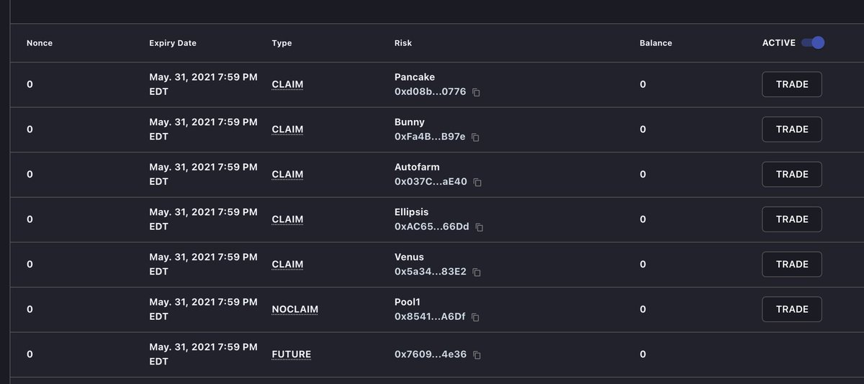The image size is (864, 384).
Task: Select TRADE on the Ellipsis row
Action: coord(792,219)
